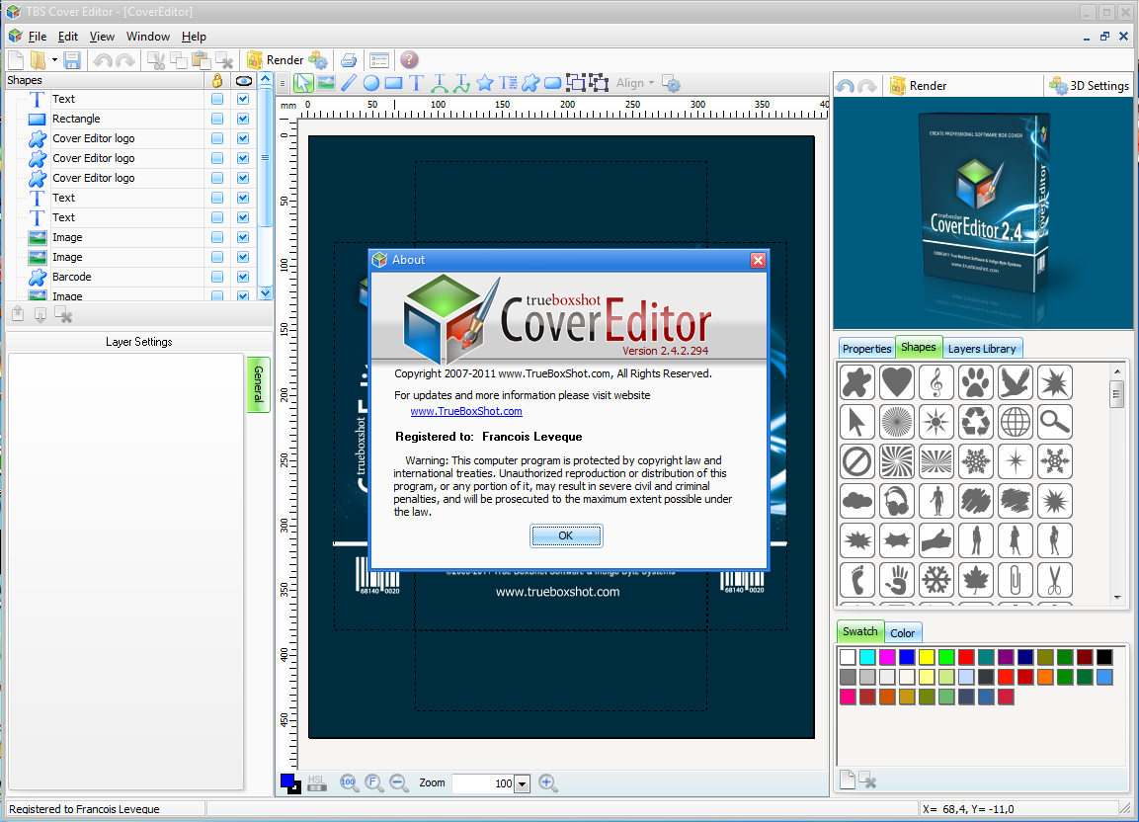Choose the rectangle shape tool in the drawing toolbar
This screenshot has width=1139, height=822.
[394, 84]
